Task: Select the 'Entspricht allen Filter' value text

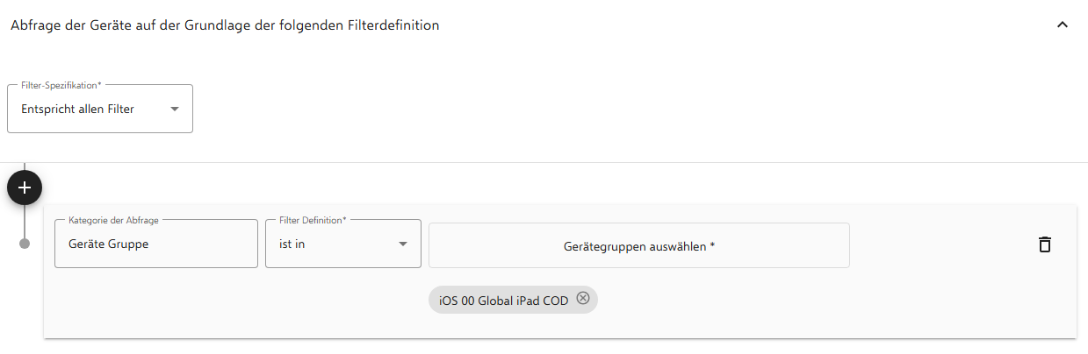Action: (x=77, y=110)
